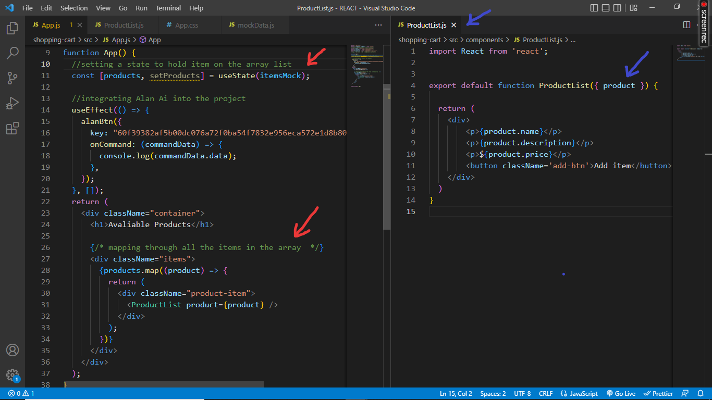The image size is (712, 400).
Task: Open the Customize Layout icon
Action: click(x=633, y=8)
